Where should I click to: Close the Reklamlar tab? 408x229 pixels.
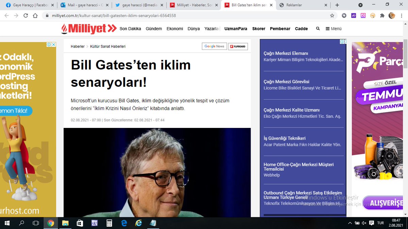coord(326,5)
